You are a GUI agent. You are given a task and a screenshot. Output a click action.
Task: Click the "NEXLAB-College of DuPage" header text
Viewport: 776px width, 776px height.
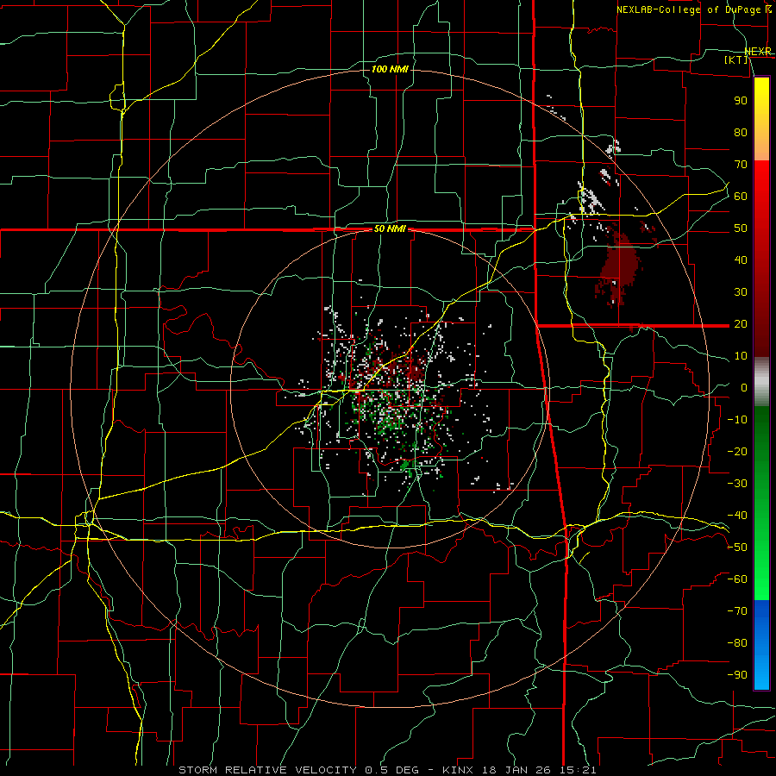tap(690, 9)
